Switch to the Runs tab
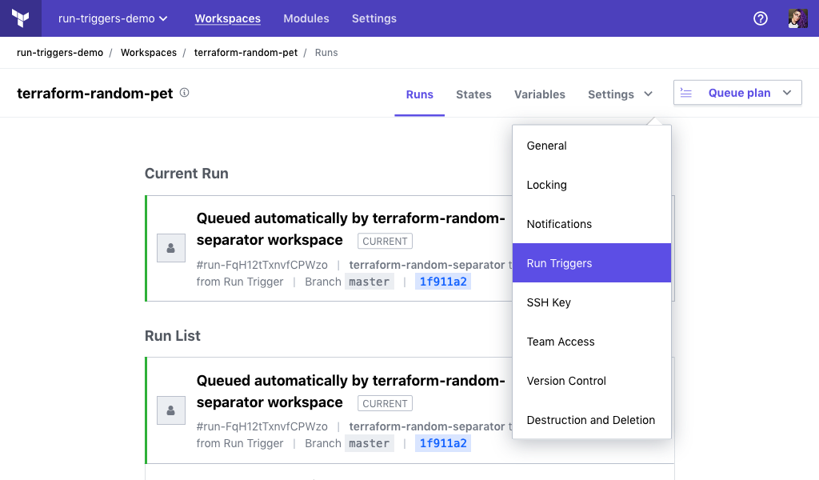The height and width of the screenshot is (480, 819). click(x=419, y=94)
